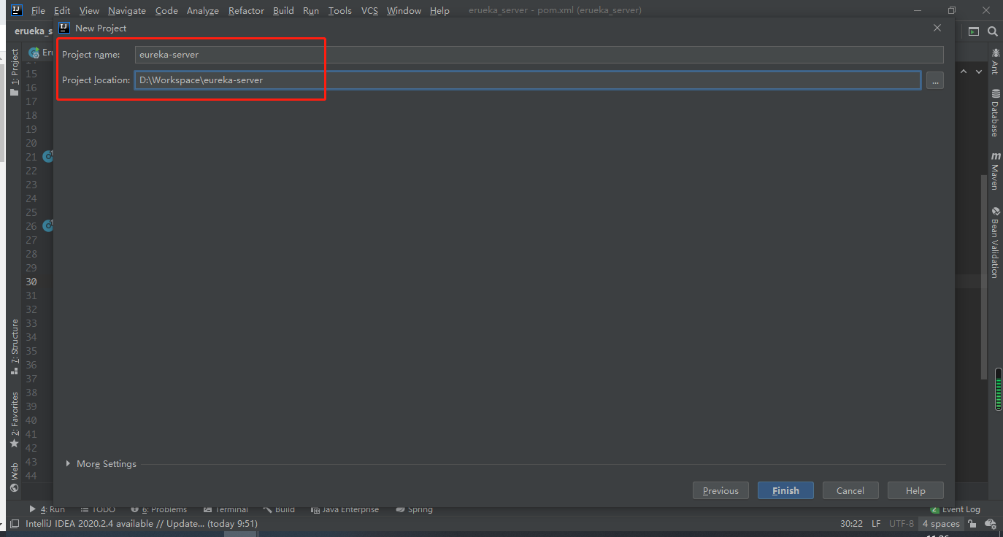The width and height of the screenshot is (1003, 537).
Task: Open the Run tool window tab
Action: coord(47,509)
